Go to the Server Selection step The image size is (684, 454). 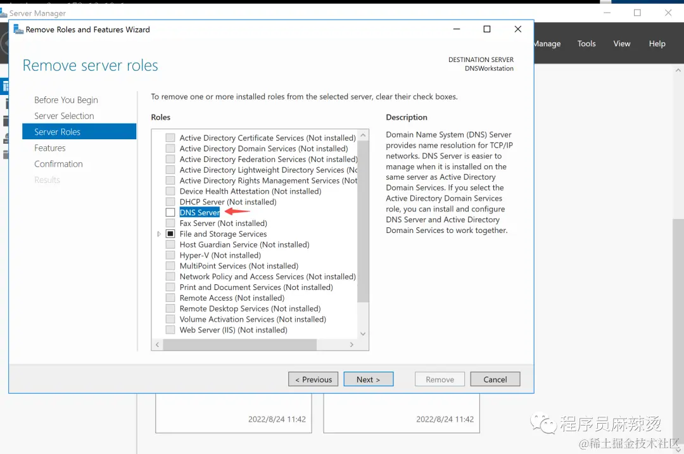pos(64,116)
